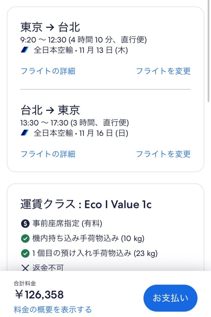Open フライトの詳細 for the 東京 → 台北 flight
Screen dimensions: 211x317
pyautogui.click(x=48, y=71)
